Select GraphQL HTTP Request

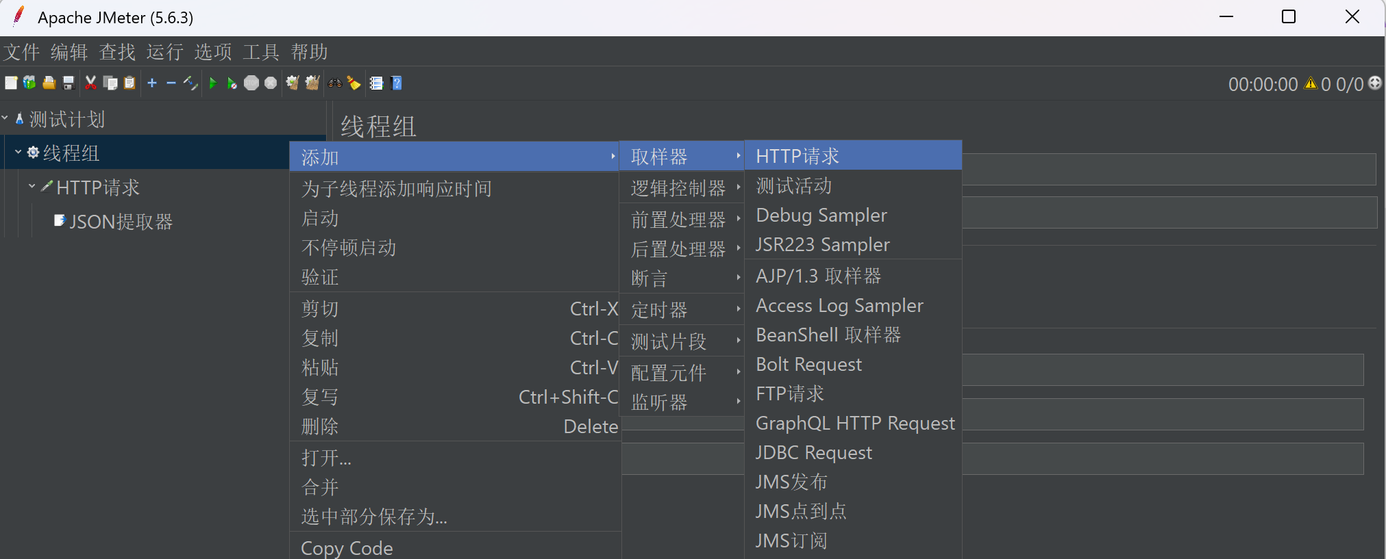pos(853,423)
